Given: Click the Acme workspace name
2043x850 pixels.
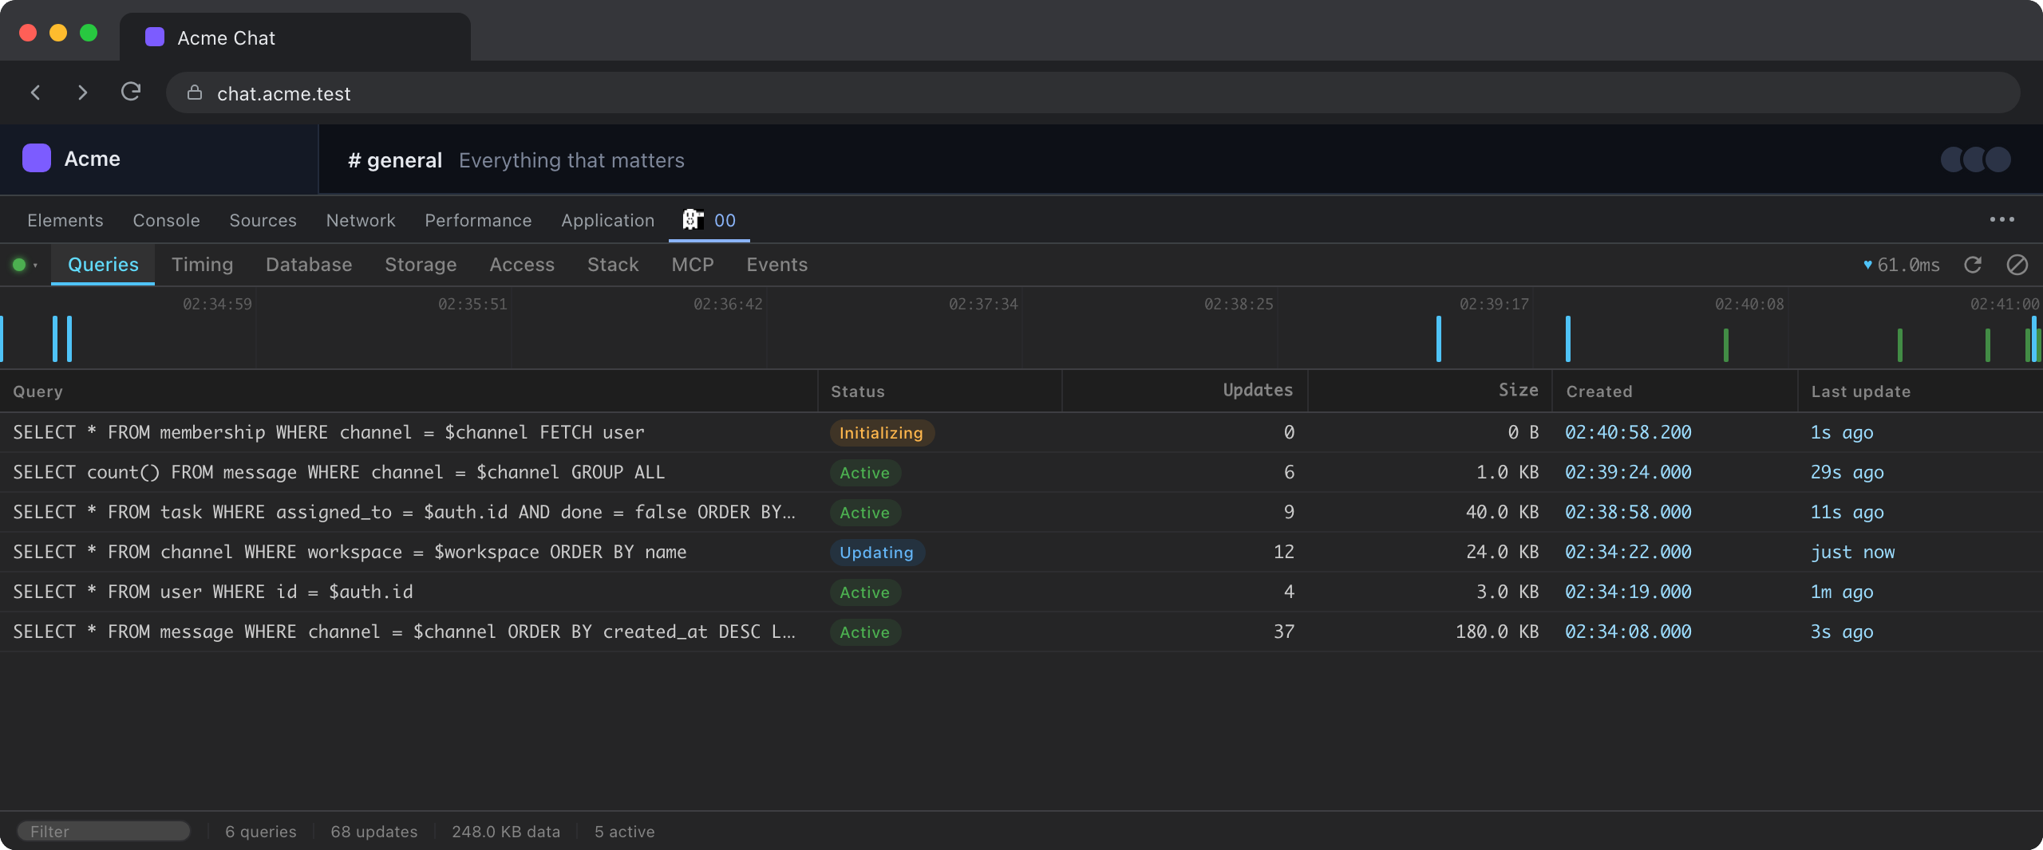Looking at the screenshot, I should [93, 159].
